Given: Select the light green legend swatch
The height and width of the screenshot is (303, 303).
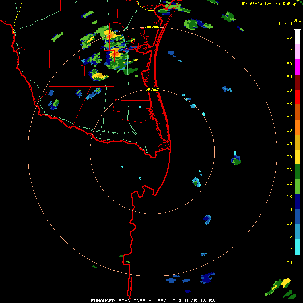Looking at the screenshot, I should click(x=297, y=187).
